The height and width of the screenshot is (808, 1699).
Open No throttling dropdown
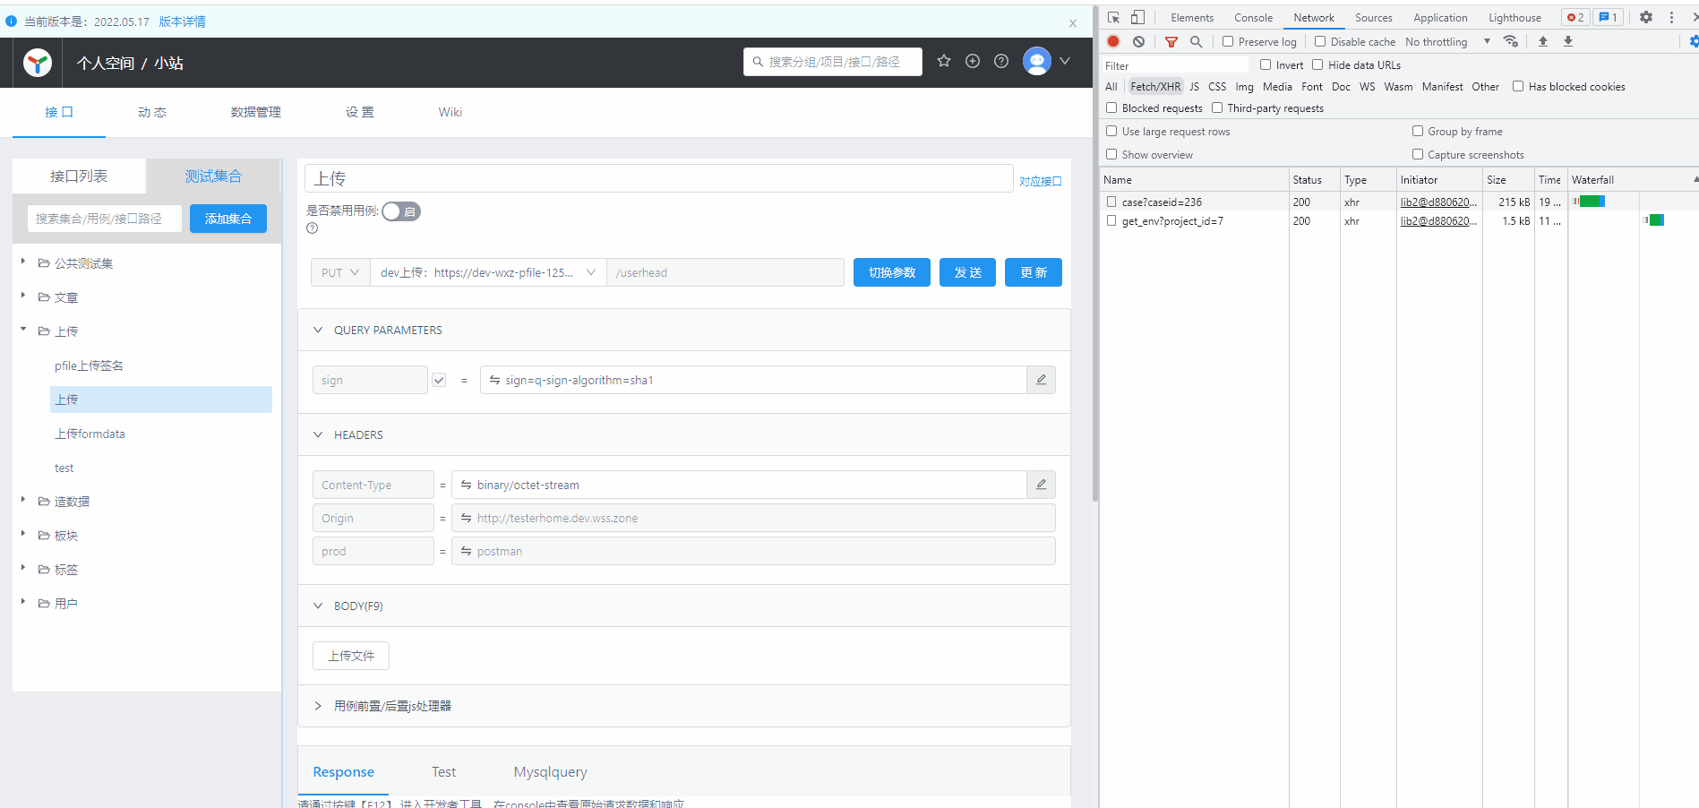tap(1448, 41)
